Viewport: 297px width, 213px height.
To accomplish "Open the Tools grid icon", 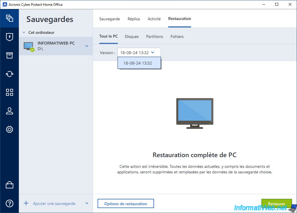I will tap(10, 92).
